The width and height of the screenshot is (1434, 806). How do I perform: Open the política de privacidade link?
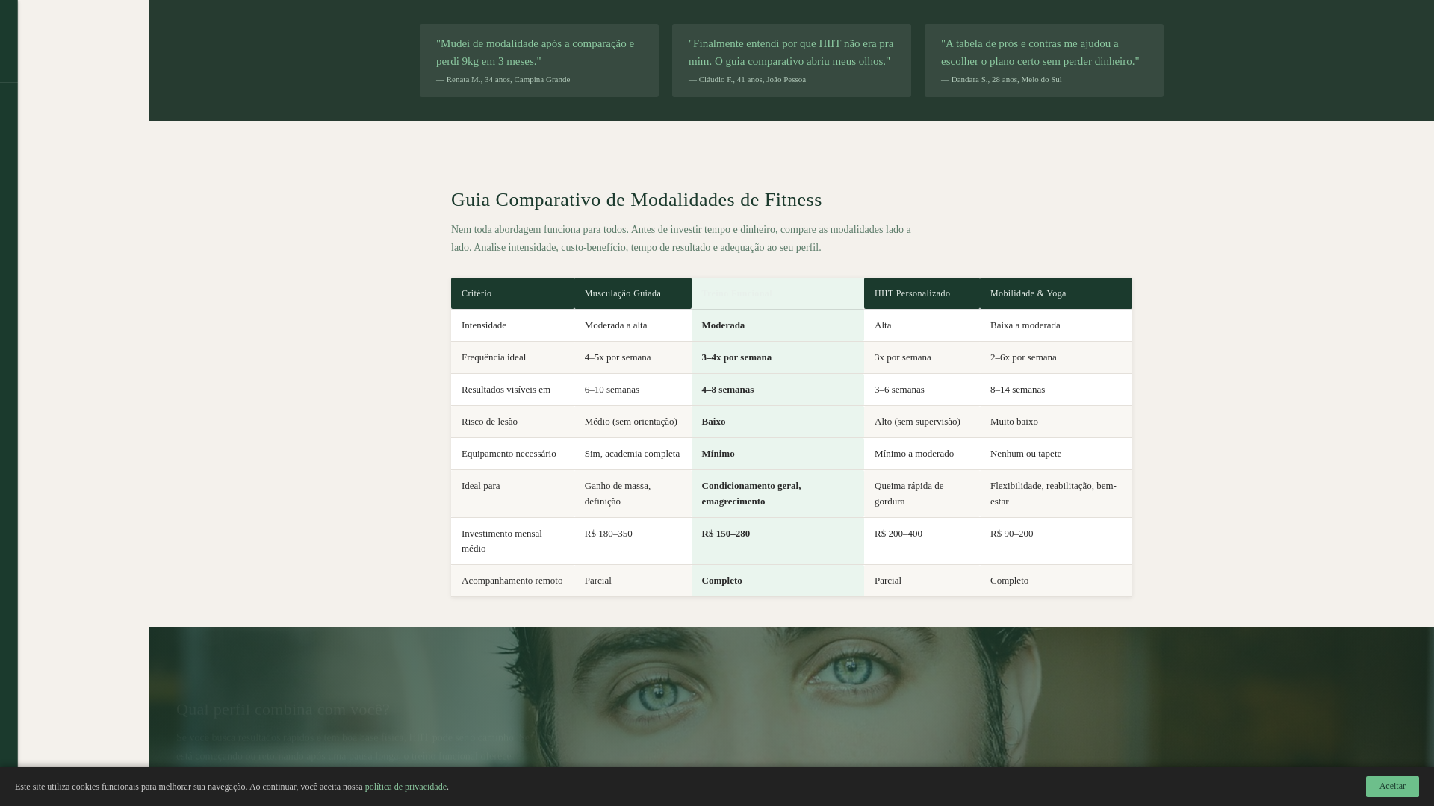click(406, 787)
